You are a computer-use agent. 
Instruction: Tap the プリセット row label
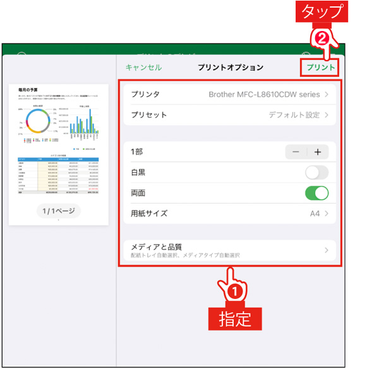pos(149,115)
